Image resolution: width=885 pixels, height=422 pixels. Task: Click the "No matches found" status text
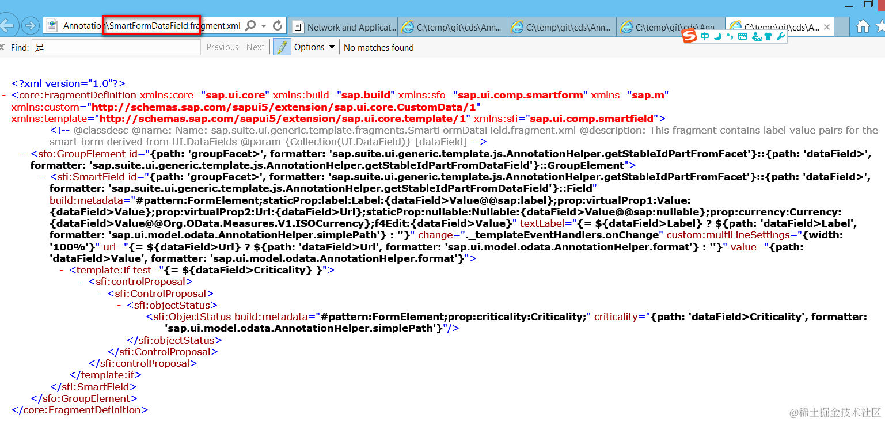point(379,47)
